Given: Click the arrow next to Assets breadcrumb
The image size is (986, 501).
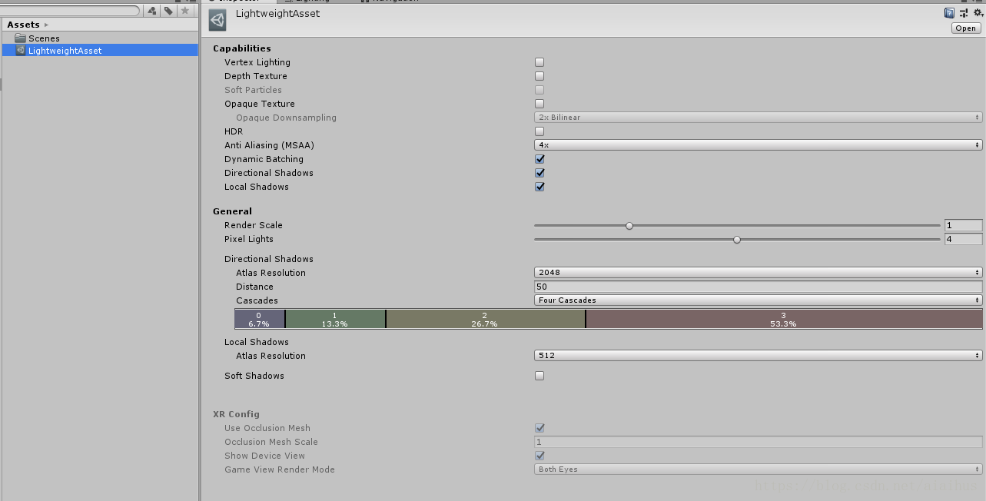Looking at the screenshot, I should 47,25.
